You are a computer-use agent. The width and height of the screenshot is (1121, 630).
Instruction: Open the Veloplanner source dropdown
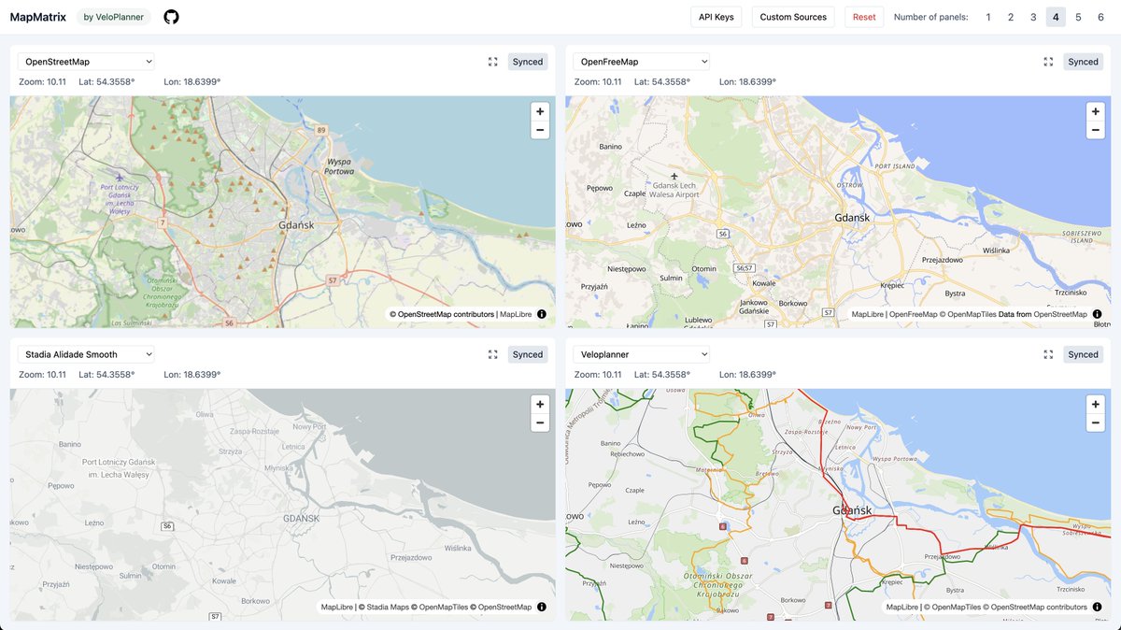[641, 354]
